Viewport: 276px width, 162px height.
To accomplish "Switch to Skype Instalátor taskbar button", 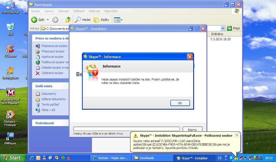I will [x=194, y=158].
